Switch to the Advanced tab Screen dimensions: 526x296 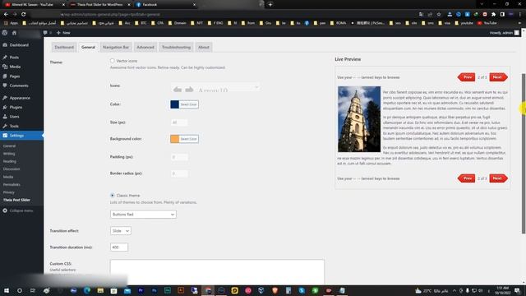point(145,48)
